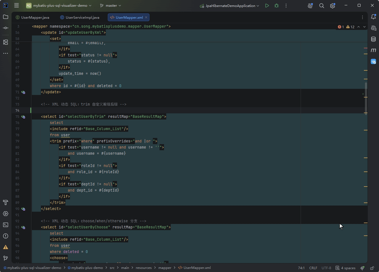
Task: Open the master branch dropdown
Action: pos(111,6)
